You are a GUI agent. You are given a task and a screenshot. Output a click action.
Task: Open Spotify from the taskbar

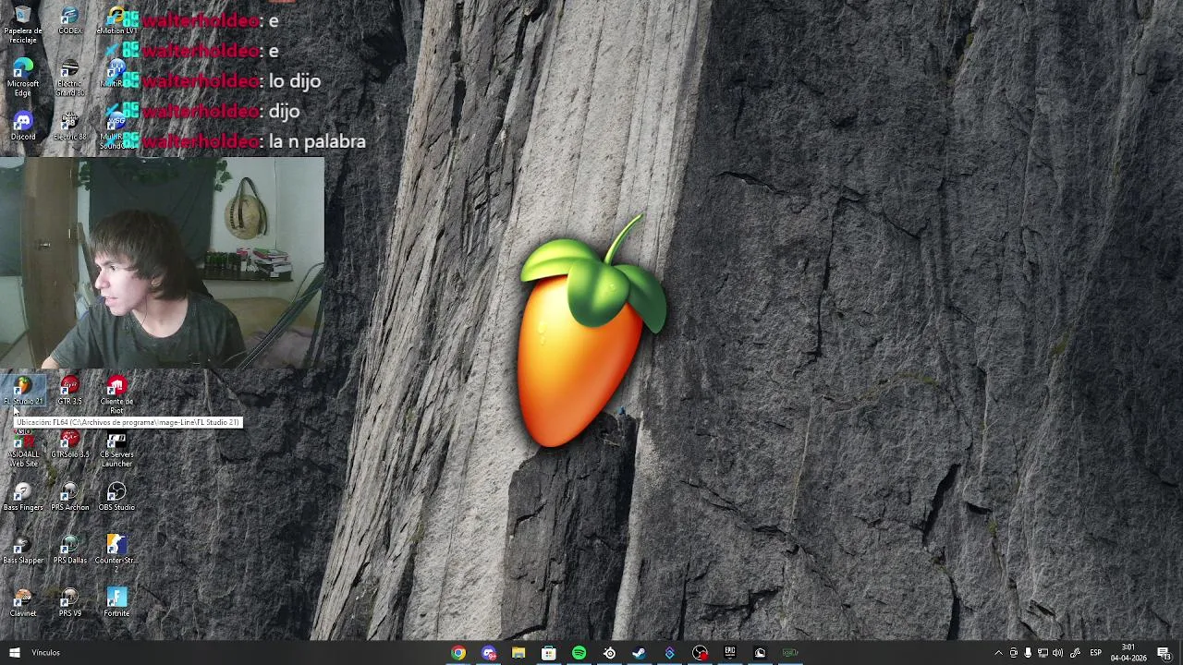tap(579, 653)
